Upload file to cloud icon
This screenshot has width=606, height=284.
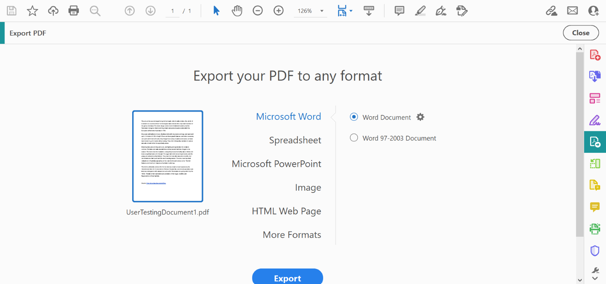click(x=53, y=11)
